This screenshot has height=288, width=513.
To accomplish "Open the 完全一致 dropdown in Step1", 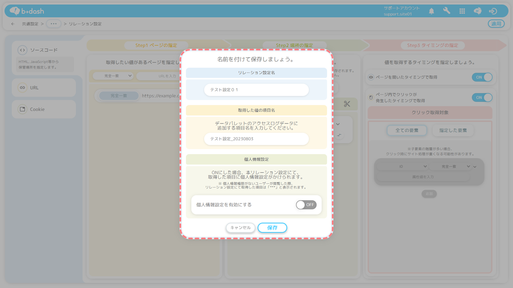I will [x=113, y=76].
